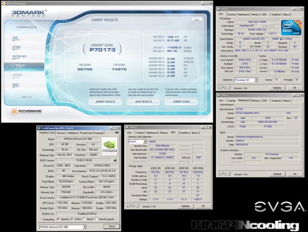
Task: Click the Submit Results button
Action: (105, 102)
